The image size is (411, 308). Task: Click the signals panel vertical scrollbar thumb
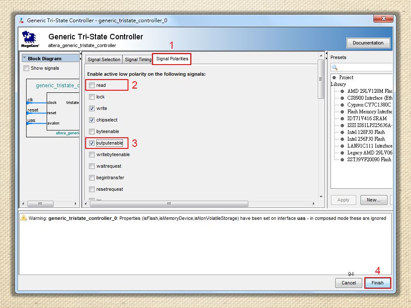(x=321, y=79)
